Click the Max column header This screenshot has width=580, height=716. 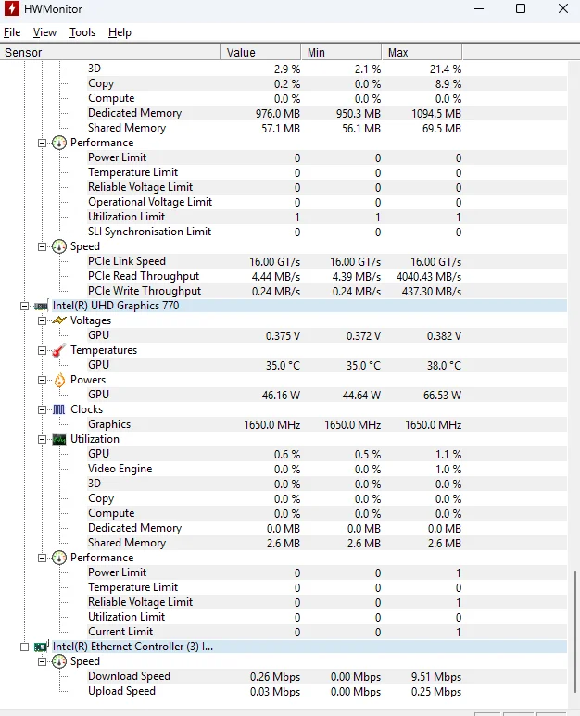click(422, 52)
